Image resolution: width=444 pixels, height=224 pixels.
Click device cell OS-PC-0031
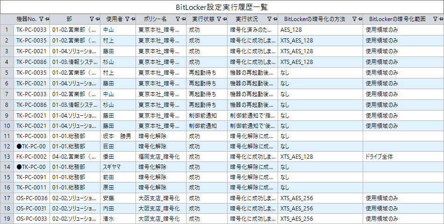coord(32,209)
